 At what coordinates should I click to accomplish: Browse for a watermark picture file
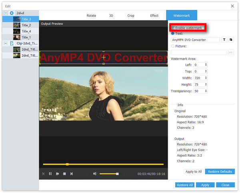(231, 52)
